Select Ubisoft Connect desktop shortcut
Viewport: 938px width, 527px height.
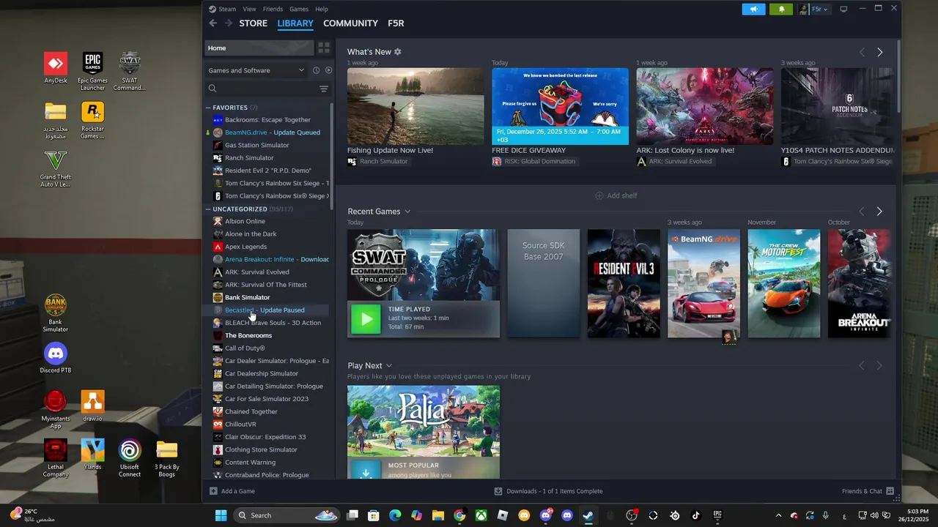(x=130, y=458)
